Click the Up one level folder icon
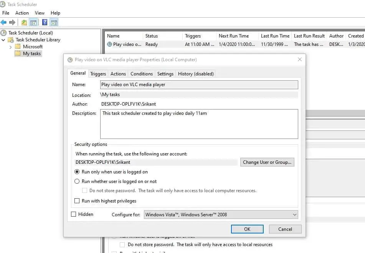The image size is (365, 253). [24, 23]
